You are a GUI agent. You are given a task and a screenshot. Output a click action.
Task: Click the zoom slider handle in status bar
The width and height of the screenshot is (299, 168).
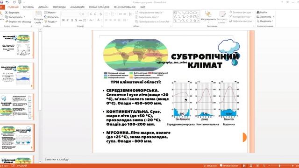point(279,166)
